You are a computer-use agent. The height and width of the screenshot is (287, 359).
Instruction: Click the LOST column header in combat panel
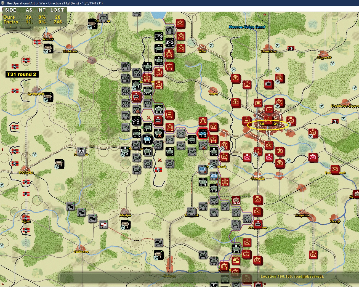coord(57,10)
